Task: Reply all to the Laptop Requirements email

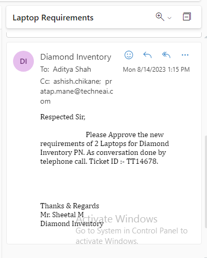Action: pos(166,55)
